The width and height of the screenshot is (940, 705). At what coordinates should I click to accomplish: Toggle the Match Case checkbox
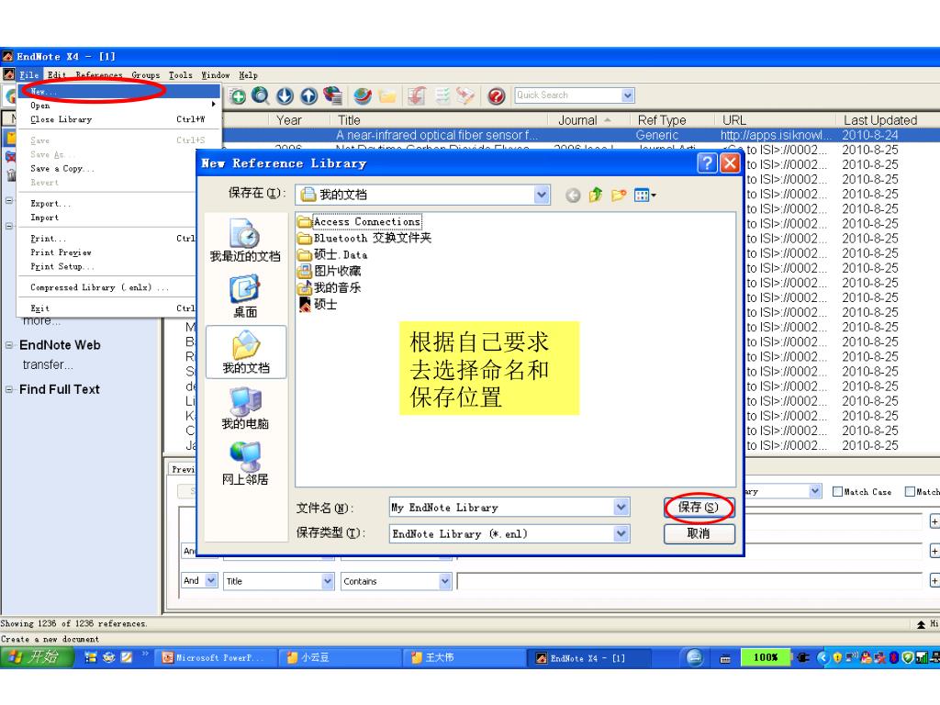coord(837,492)
